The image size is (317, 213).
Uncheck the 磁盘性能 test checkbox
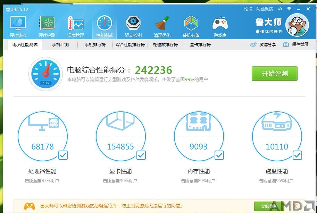(x=298, y=155)
